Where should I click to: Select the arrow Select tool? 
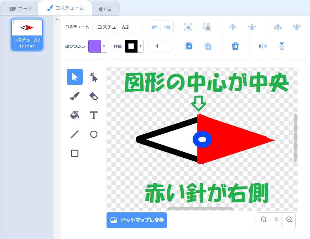click(x=75, y=77)
